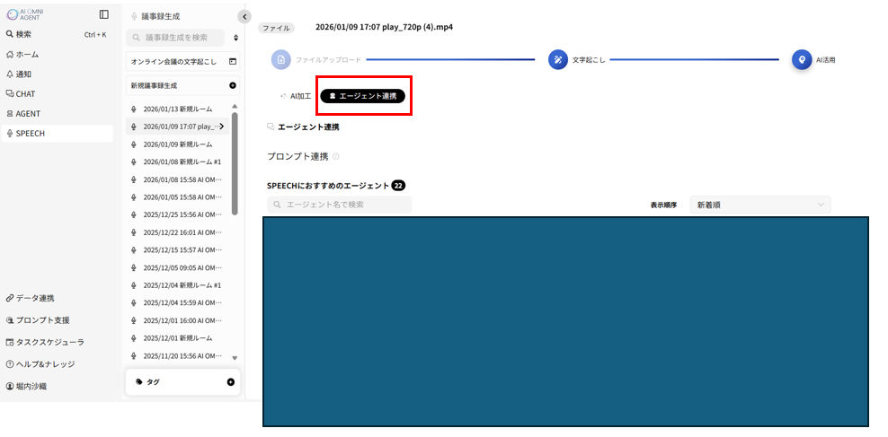Viewport: 888px width, 437px height.
Task: Click the AI活用 step icon
Action: point(801,59)
